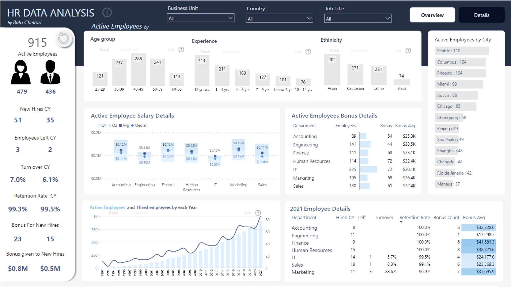The height and width of the screenshot is (287, 511).
Task: Select the Shanghai : 48 city bar
Action: coord(446,151)
